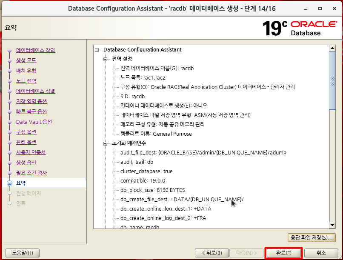Select the audit_trail: db row
This screenshot has height=260, width=343.
[x=137, y=162]
